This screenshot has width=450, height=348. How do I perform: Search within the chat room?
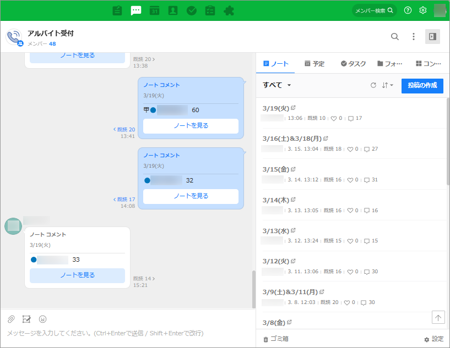pos(395,37)
